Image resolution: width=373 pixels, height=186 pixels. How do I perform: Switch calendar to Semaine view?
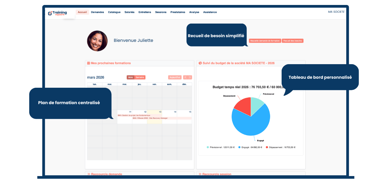coord(140,77)
